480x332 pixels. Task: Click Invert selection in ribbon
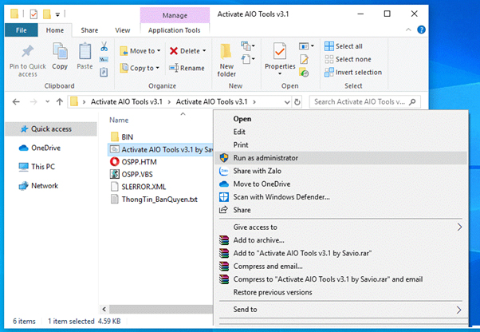tap(353, 73)
